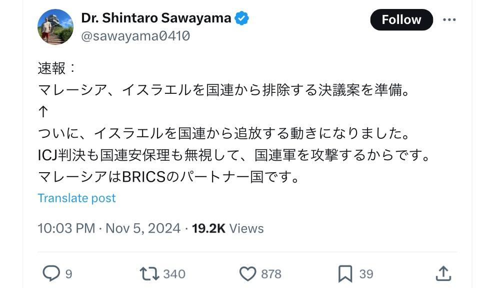494x288 pixels.
Task: Open Dr. Shintaro Sawayama display name
Action: point(156,18)
